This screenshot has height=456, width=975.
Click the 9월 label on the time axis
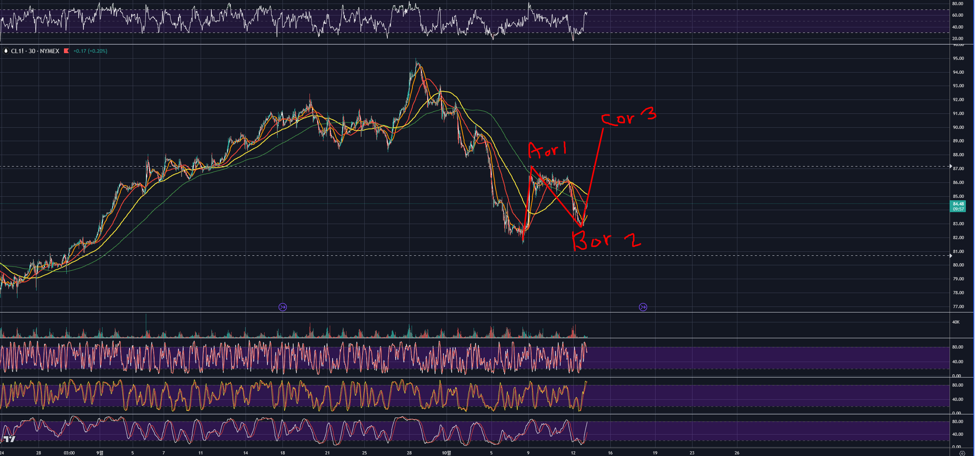click(100, 453)
